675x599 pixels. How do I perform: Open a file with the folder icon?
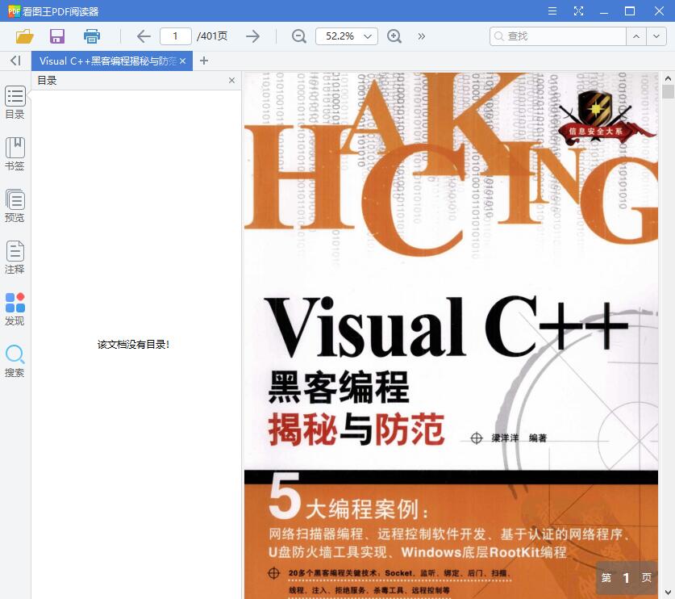click(24, 36)
